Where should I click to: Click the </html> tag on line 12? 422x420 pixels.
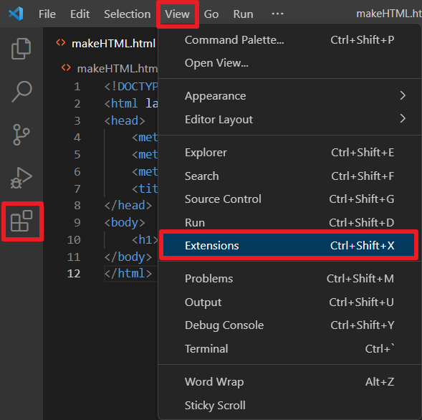coord(128,274)
